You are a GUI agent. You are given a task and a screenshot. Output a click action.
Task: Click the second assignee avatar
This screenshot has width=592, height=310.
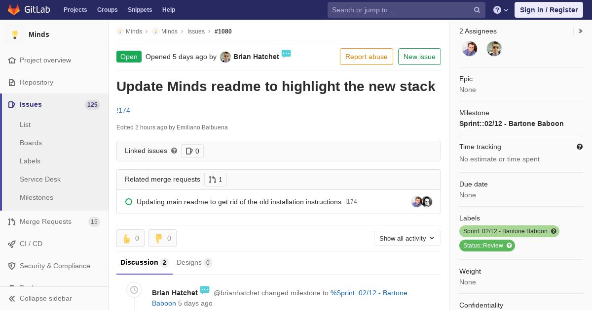tap(494, 49)
